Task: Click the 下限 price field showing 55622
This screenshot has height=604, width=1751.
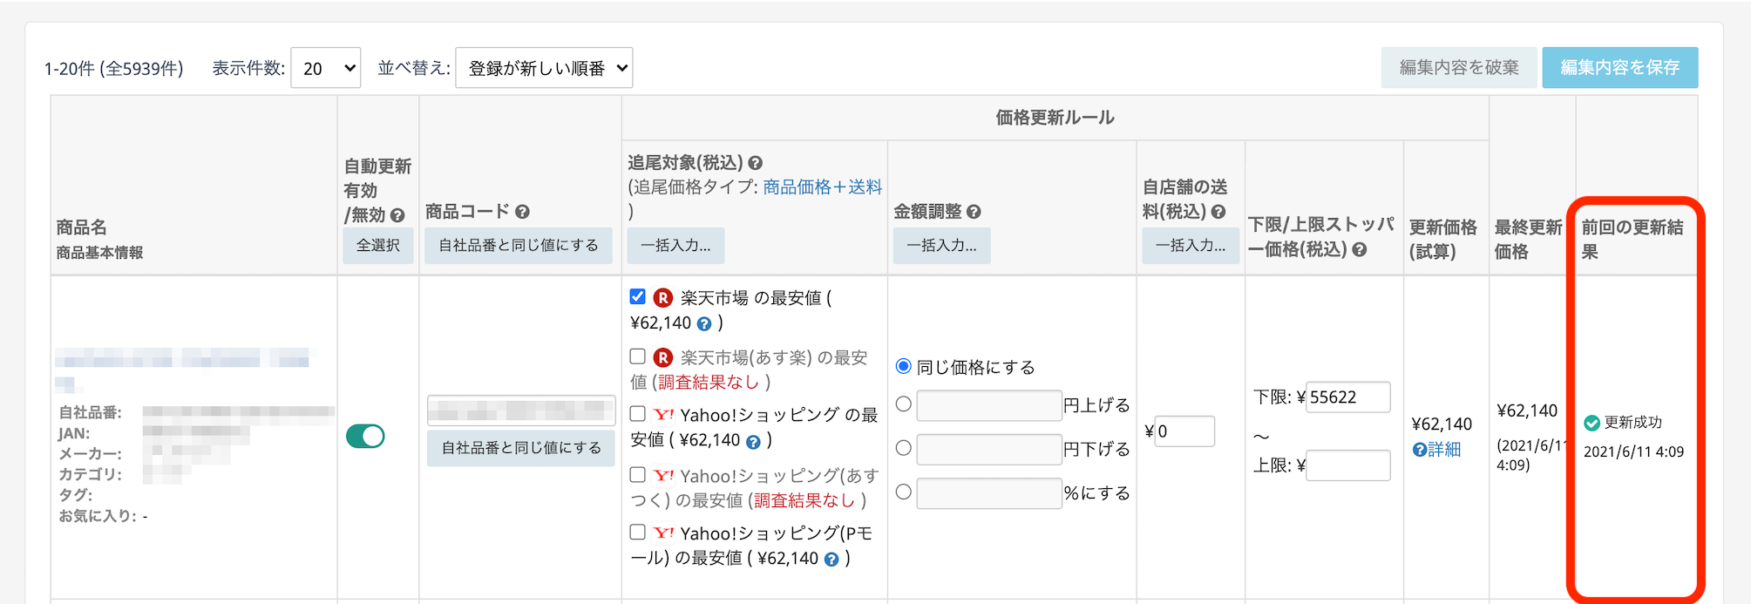Action: coord(1347,397)
